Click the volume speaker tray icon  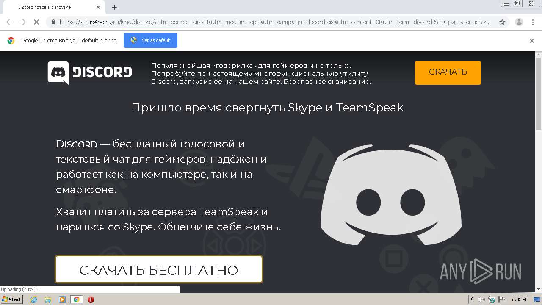(482, 299)
